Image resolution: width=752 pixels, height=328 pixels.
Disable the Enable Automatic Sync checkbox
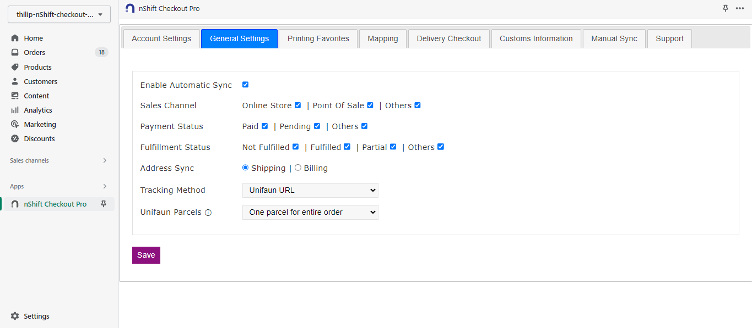pyautogui.click(x=246, y=85)
